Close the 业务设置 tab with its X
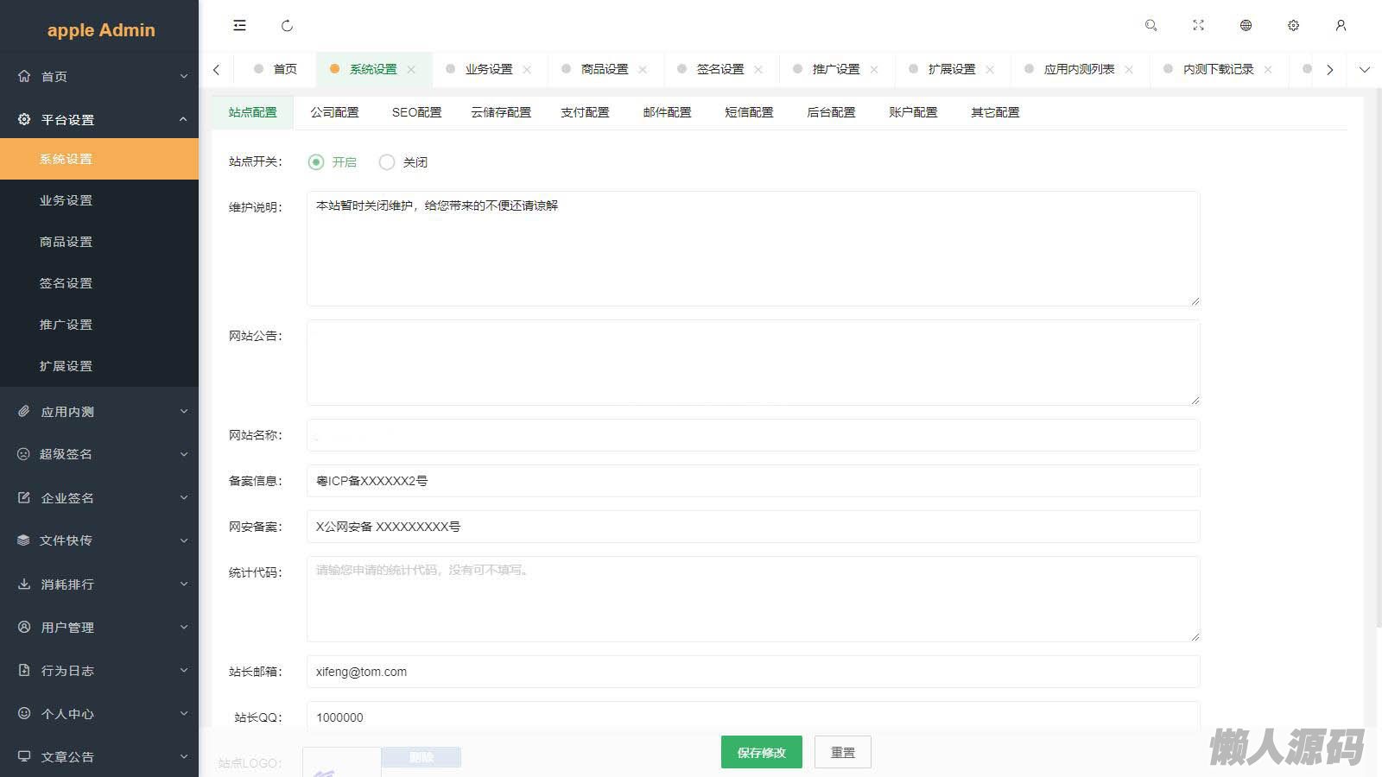 pyautogui.click(x=527, y=70)
